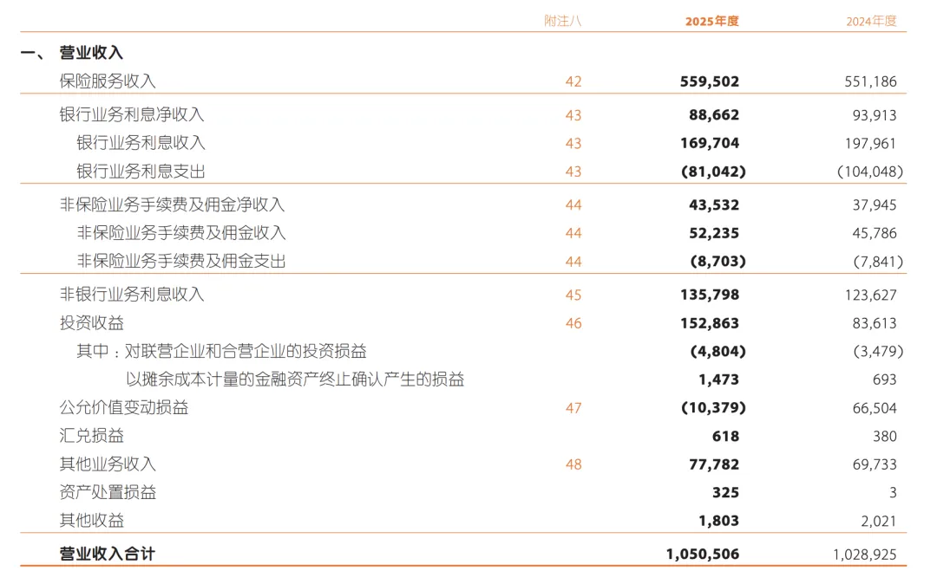Click the value 693
This screenshot has width=937, height=571.
pyautogui.click(x=884, y=380)
